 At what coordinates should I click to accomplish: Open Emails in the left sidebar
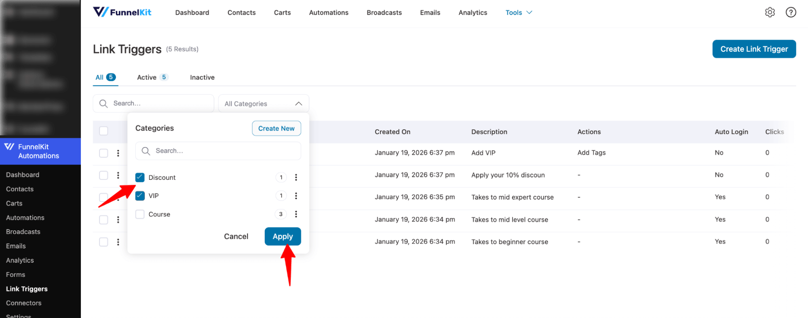(x=16, y=246)
